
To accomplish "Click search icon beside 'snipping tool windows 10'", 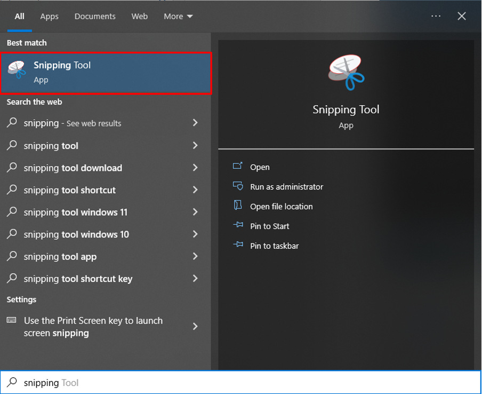I will (x=12, y=234).
